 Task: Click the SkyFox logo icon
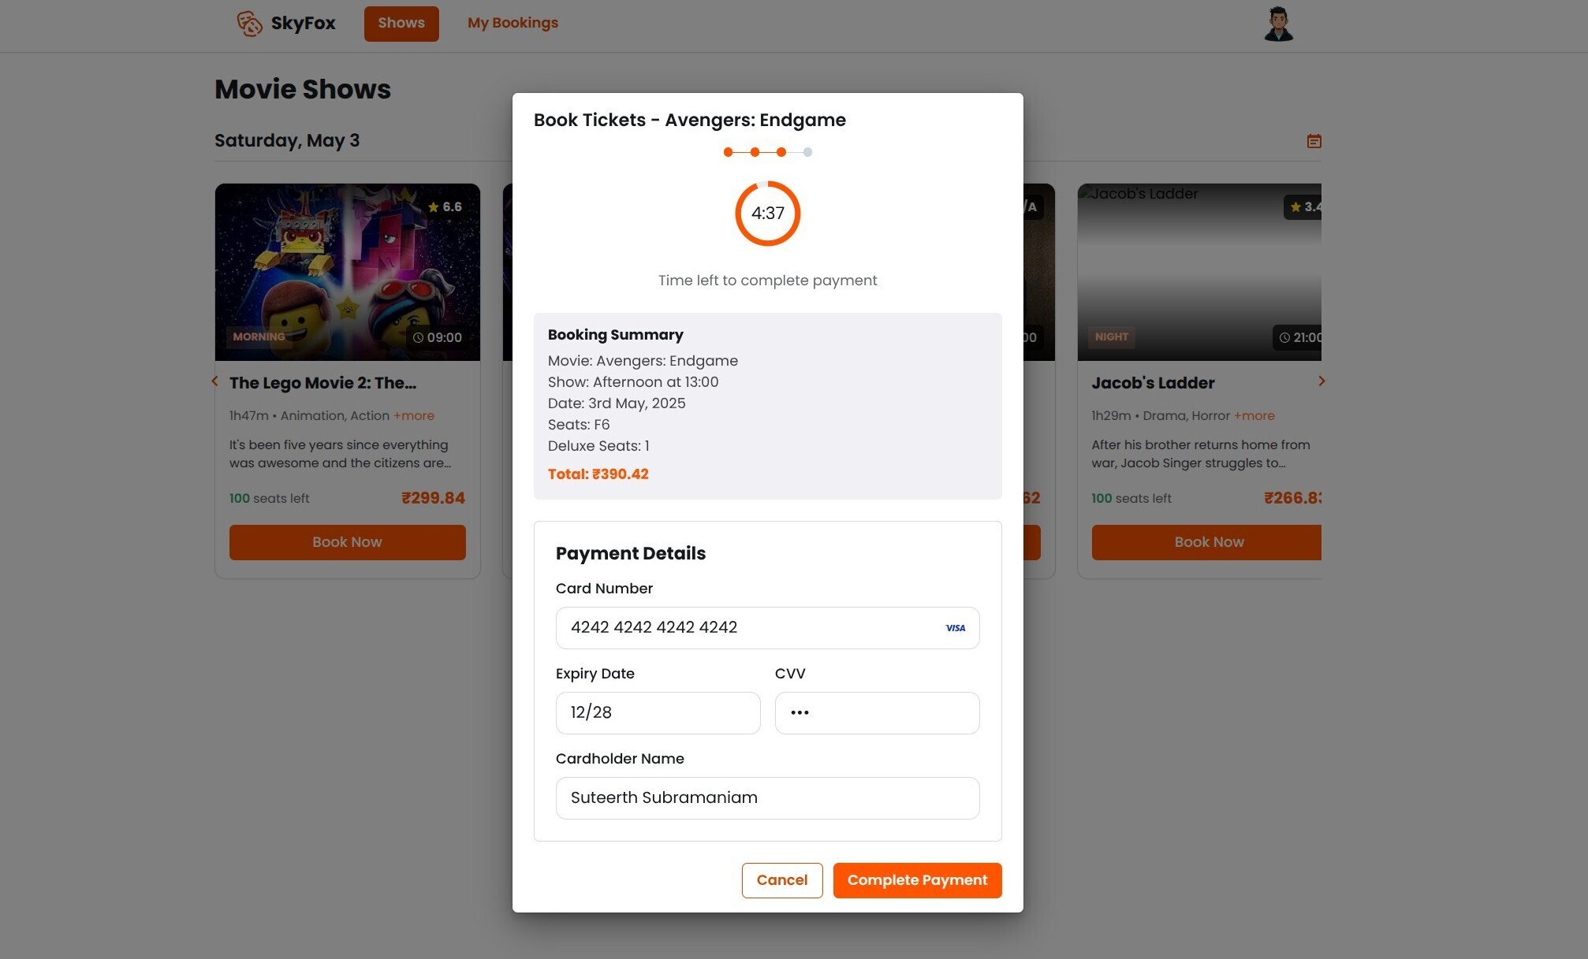249,24
